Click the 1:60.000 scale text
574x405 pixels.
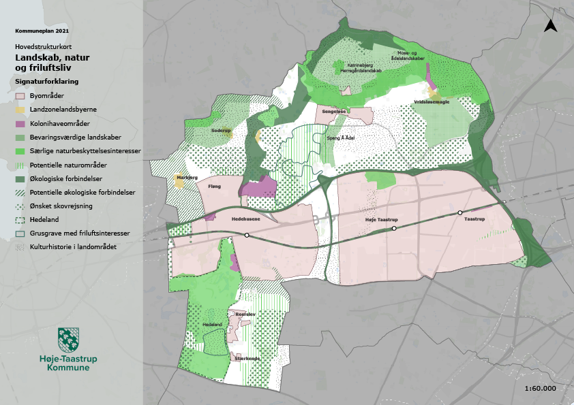[541, 387]
